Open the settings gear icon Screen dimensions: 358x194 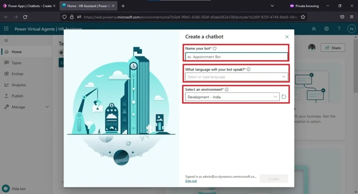coord(327,29)
